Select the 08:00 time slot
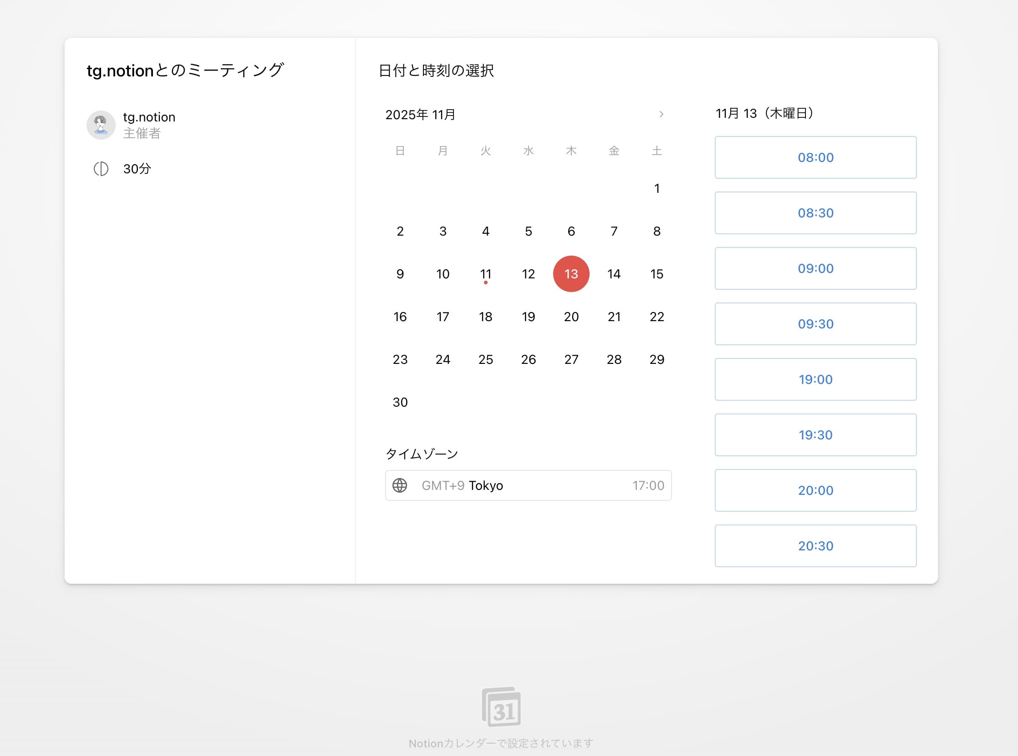This screenshot has height=756, width=1018. pos(815,157)
